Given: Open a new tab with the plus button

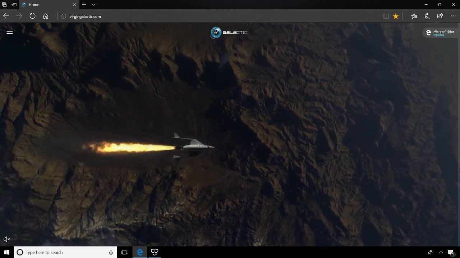Looking at the screenshot, I should [84, 5].
